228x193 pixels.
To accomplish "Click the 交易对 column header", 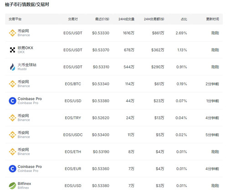I will [x=73, y=19].
